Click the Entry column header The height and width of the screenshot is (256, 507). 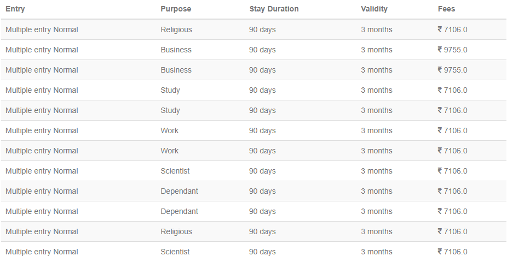click(x=15, y=9)
